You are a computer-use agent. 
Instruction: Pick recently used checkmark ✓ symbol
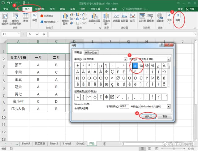[118, 97]
